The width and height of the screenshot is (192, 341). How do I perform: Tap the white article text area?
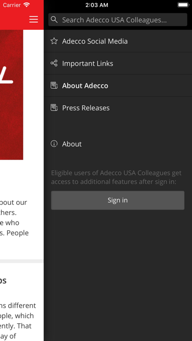22,218
